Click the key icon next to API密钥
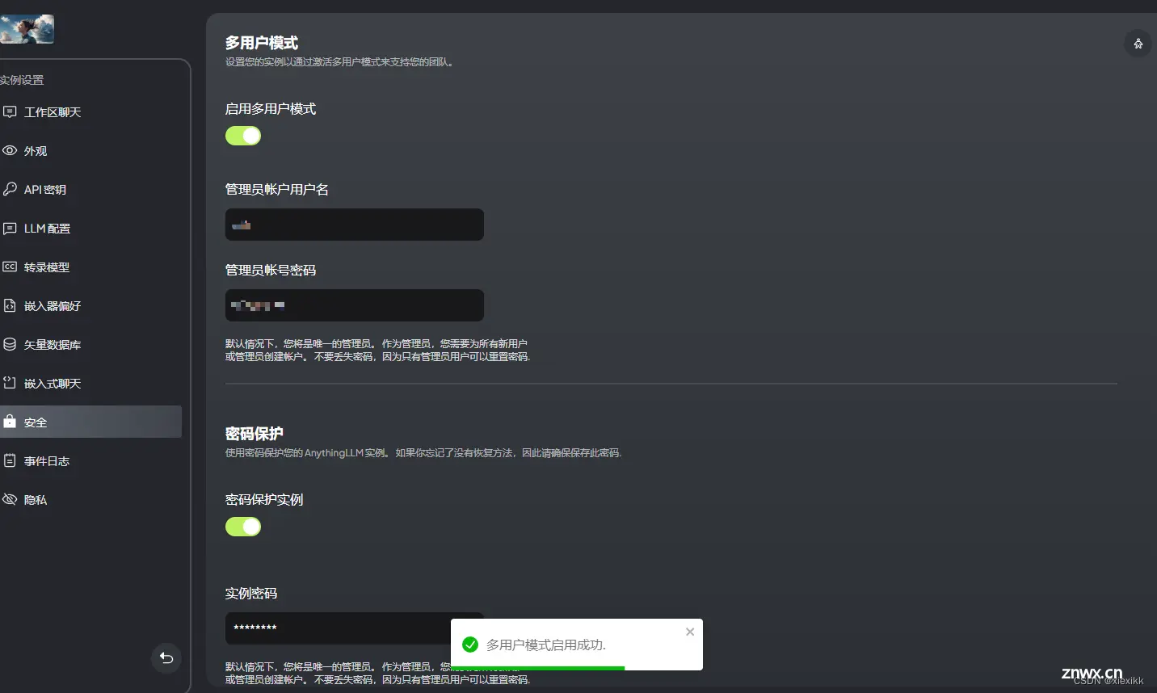 pos(10,189)
